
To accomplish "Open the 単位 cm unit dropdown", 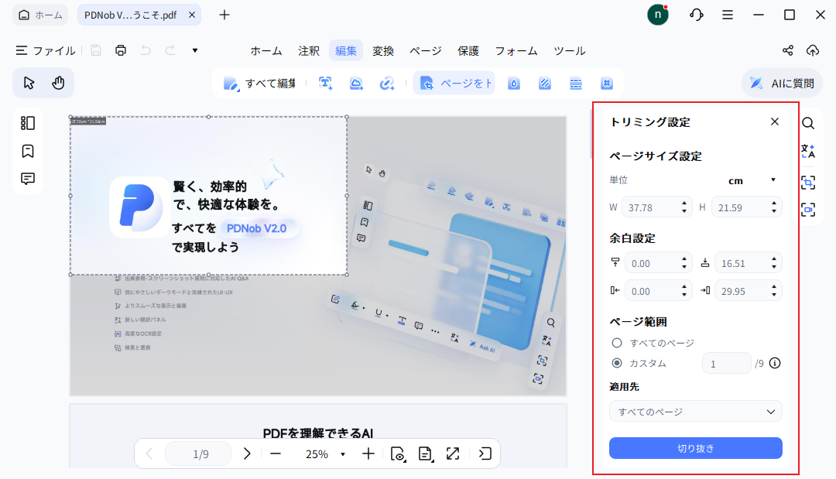I will [x=749, y=180].
